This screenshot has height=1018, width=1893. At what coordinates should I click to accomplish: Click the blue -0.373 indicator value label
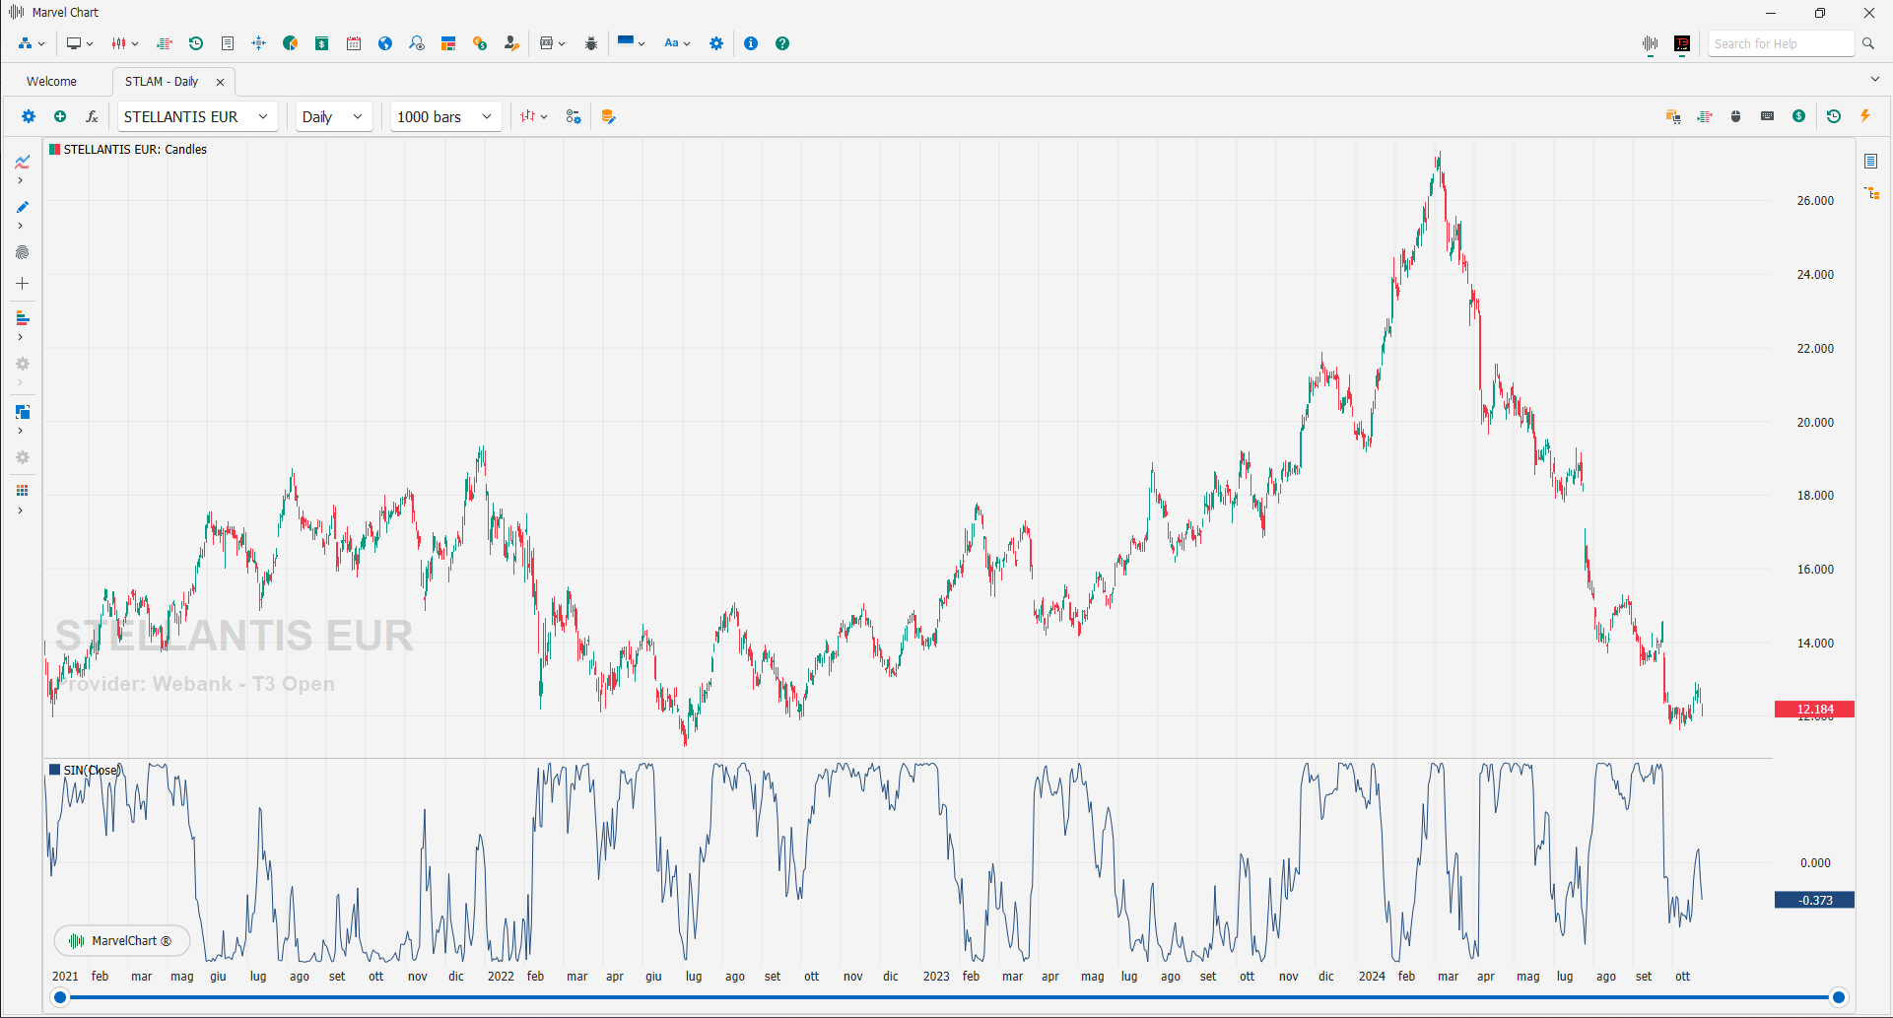tap(1814, 900)
